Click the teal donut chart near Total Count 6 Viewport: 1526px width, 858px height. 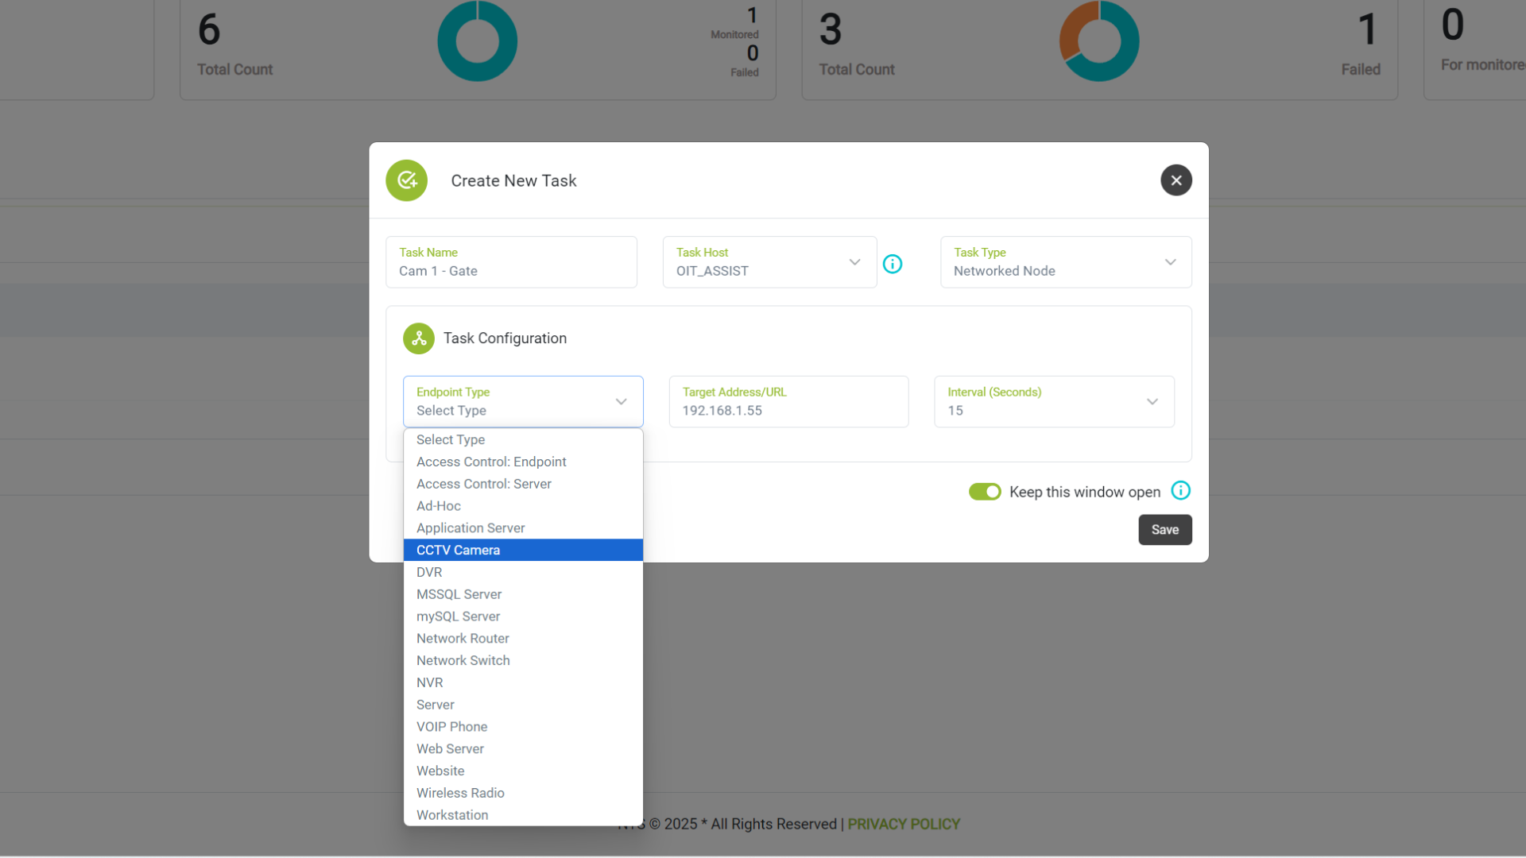[x=477, y=41]
